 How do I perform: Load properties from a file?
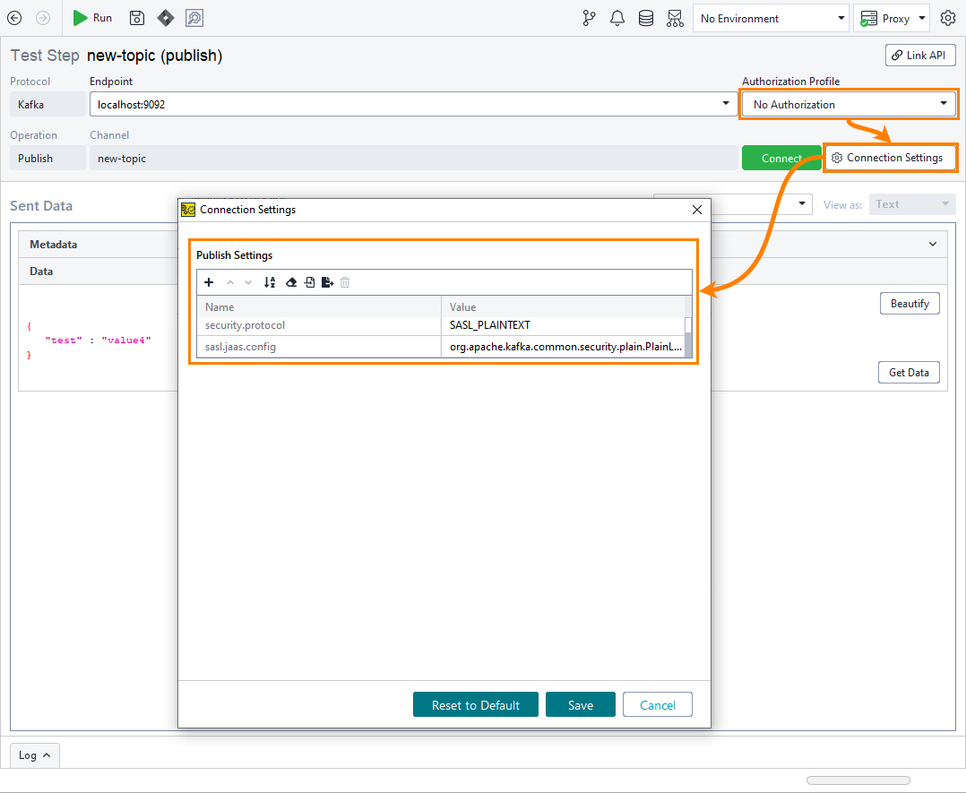pos(309,282)
